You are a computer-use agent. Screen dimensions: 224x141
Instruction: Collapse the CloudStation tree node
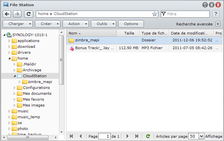tap(15, 76)
